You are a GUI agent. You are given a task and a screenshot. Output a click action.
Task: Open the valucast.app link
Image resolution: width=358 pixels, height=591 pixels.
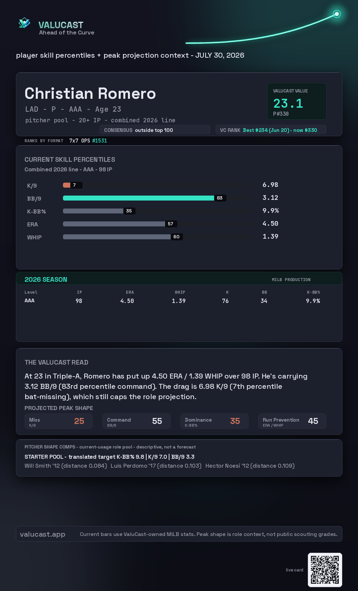pos(42,534)
